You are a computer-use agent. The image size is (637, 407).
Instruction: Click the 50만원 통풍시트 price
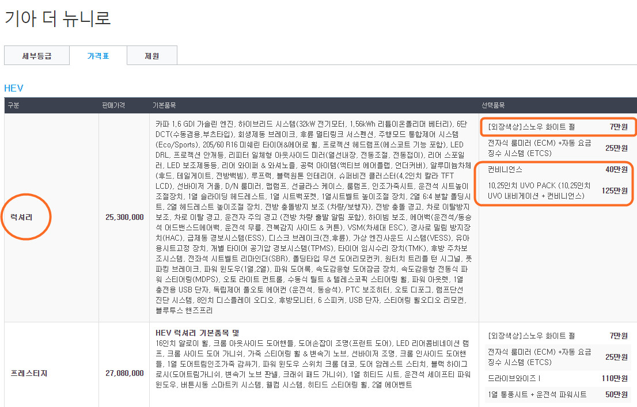coord(617,394)
